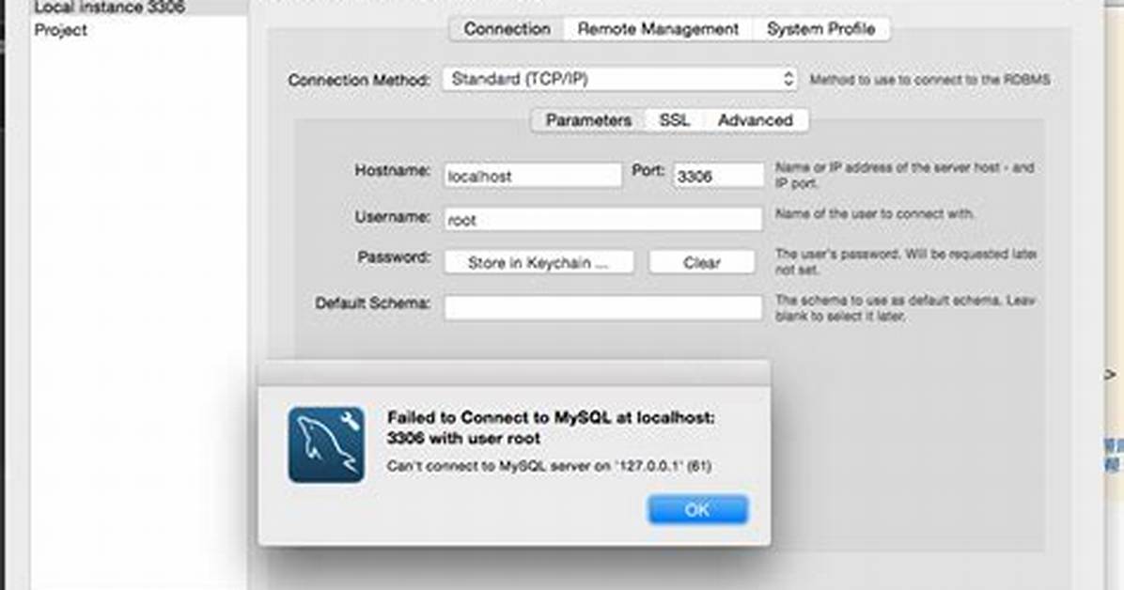Click the 'Name or IP address of the server host' hint
Image resolution: width=1124 pixels, height=590 pixels.
[x=905, y=175]
